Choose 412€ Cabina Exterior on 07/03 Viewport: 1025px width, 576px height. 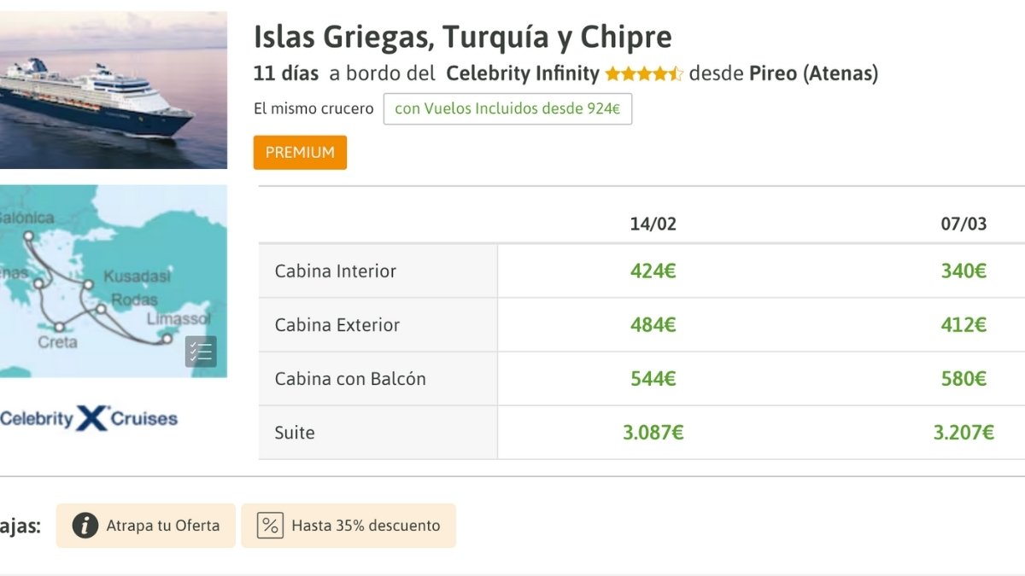(x=963, y=325)
